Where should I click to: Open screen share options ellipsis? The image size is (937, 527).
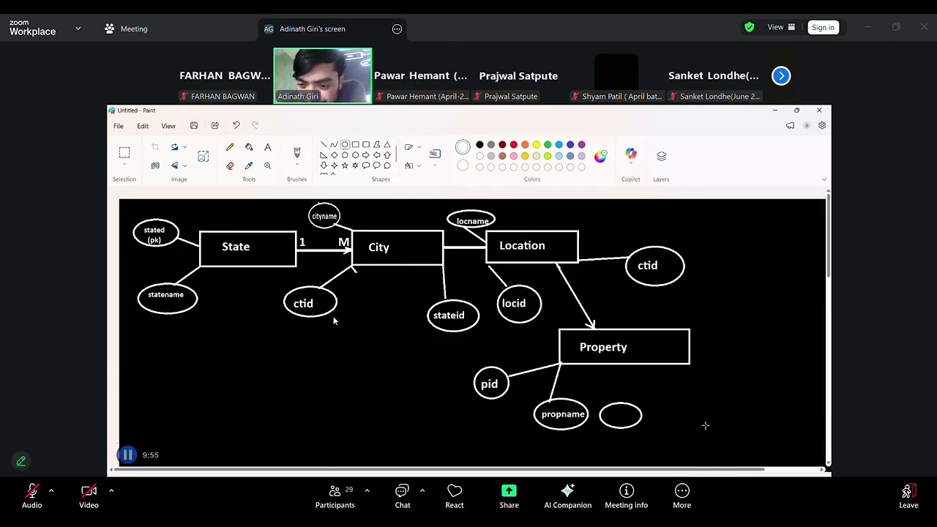pos(397,29)
